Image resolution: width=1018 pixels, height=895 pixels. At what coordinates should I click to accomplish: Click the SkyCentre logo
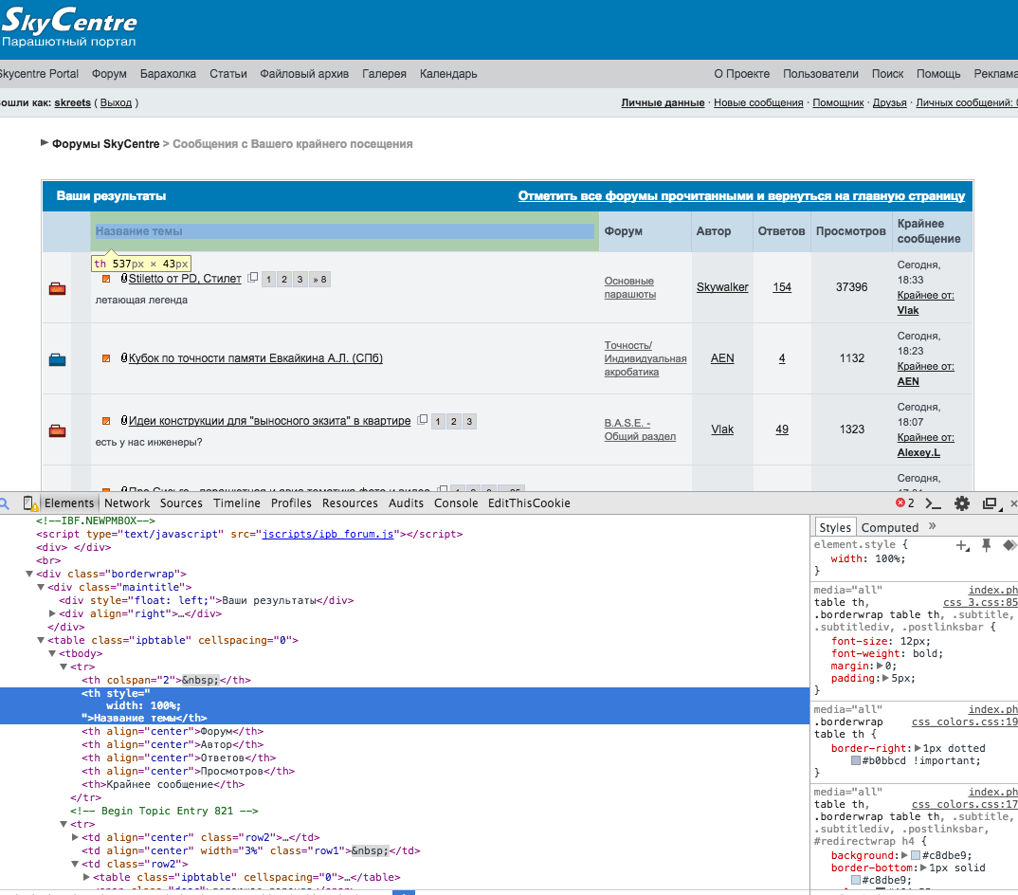tap(69, 27)
